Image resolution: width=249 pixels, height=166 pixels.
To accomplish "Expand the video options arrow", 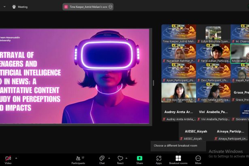I will tap(16, 158).
